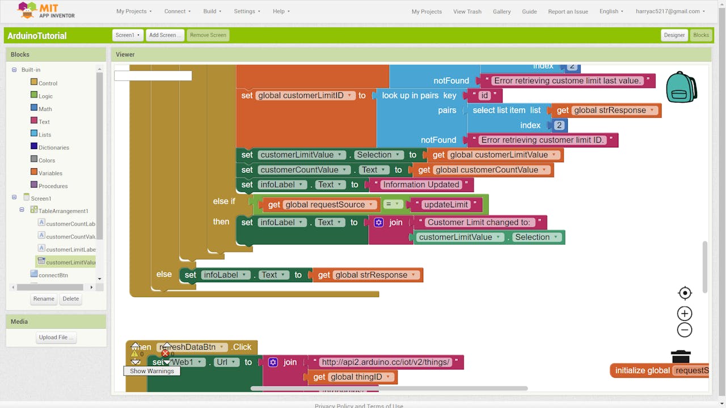Delete the selected component
The image size is (726, 408).
(x=71, y=299)
